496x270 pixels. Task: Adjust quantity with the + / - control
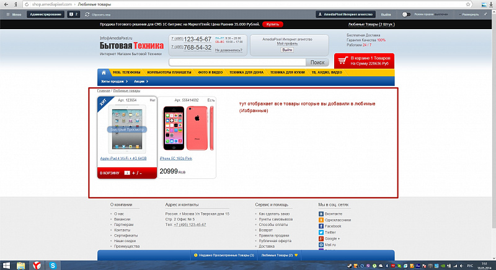[137, 173]
